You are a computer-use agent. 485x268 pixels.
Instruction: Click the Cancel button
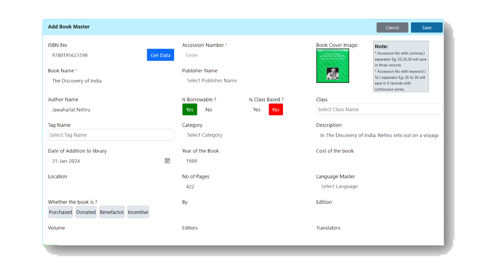click(x=392, y=27)
